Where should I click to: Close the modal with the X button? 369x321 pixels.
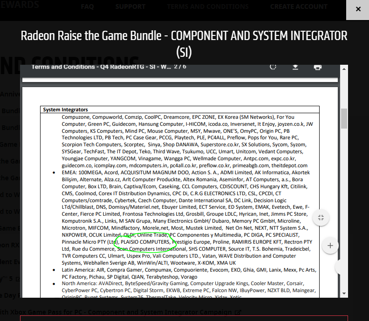[x=358, y=9]
